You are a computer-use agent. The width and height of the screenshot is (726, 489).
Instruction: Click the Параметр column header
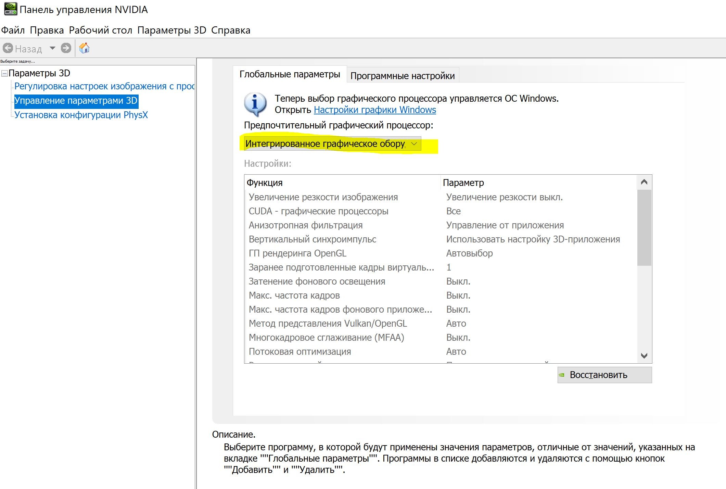[539, 183]
